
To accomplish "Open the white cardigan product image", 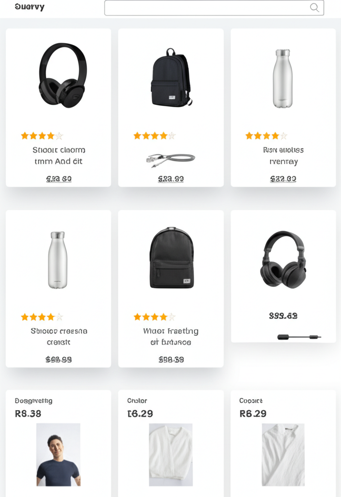I will 170,454.
